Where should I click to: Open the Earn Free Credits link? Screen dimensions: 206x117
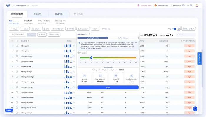[x=144, y=5]
